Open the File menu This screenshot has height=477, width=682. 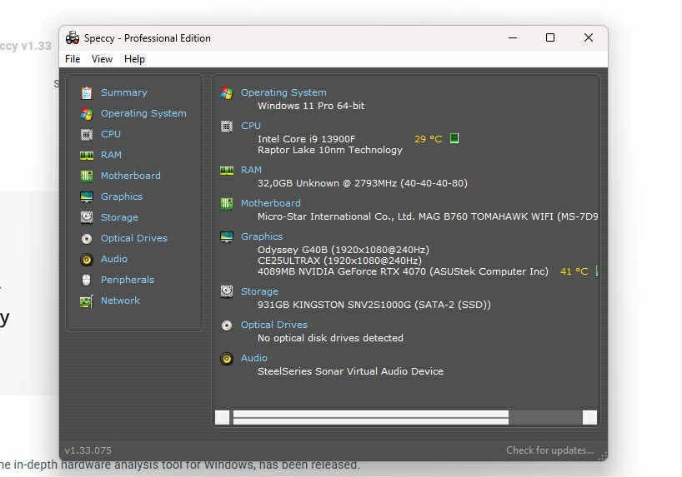pos(73,59)
